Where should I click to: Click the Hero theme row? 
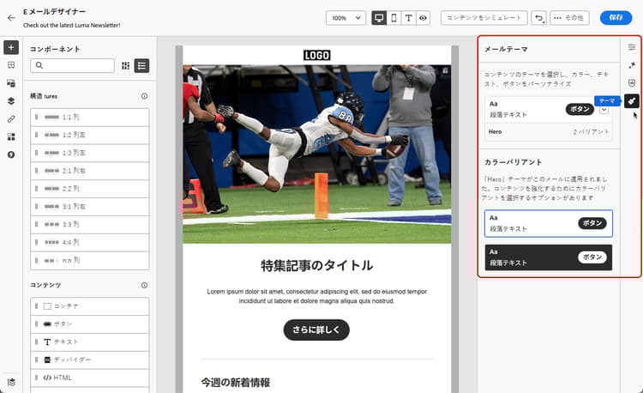(x=549, y=131)
